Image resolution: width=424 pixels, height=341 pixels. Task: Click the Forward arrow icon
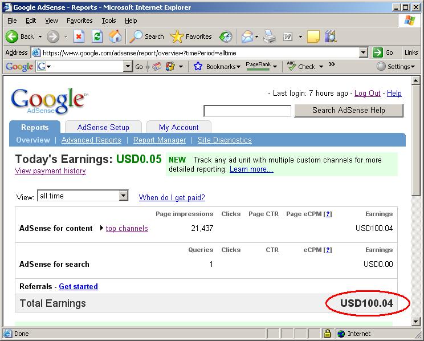53,36
